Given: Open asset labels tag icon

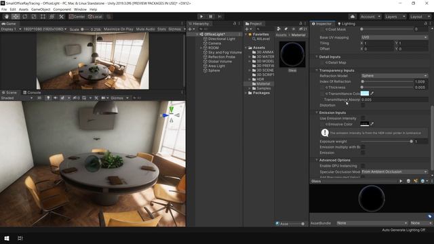Looking at the screenshot, I should click(x=429, y=216).
